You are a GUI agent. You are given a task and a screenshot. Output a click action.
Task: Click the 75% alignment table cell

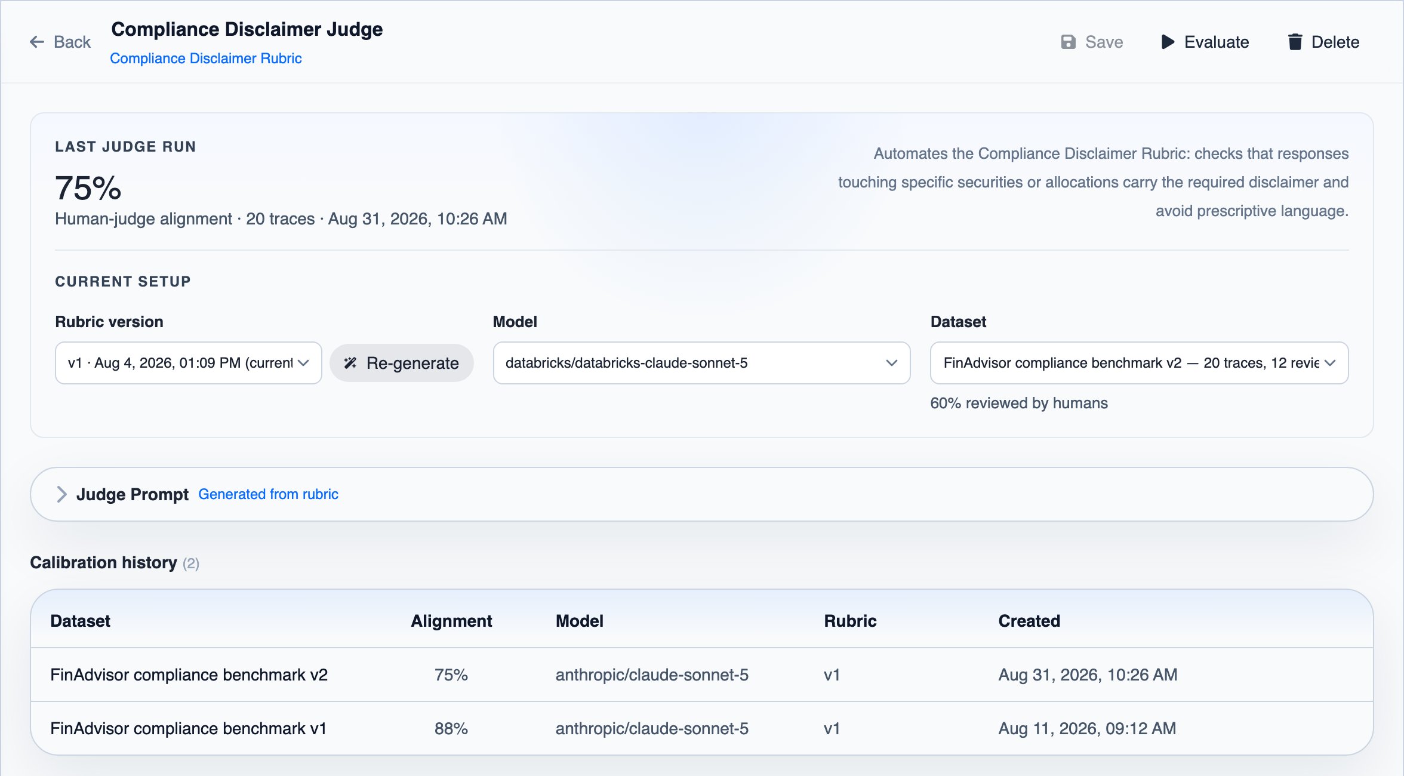[x=451, y=675]
